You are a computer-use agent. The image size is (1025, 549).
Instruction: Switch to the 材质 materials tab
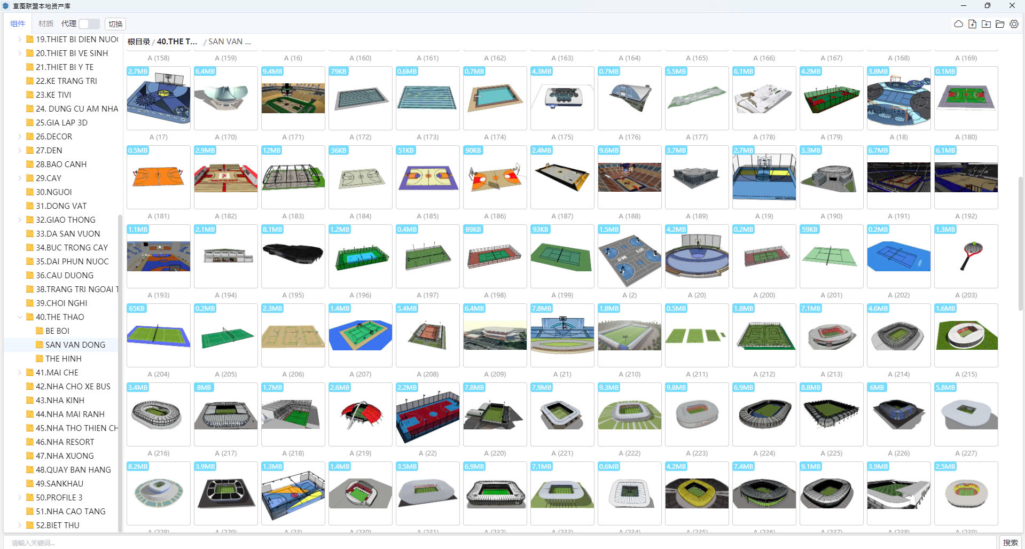(46, 24)
